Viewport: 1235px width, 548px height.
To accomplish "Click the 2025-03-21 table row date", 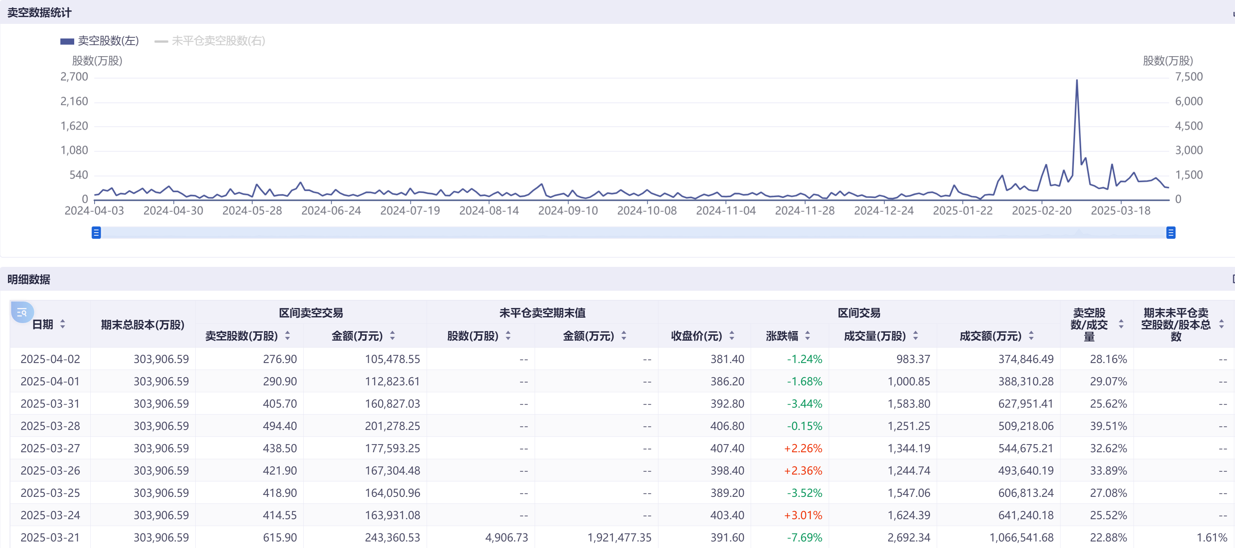I will point(50,538).
